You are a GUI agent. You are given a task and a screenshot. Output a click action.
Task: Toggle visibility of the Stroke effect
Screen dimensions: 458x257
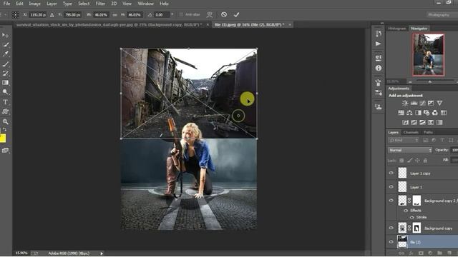[412, 217]
